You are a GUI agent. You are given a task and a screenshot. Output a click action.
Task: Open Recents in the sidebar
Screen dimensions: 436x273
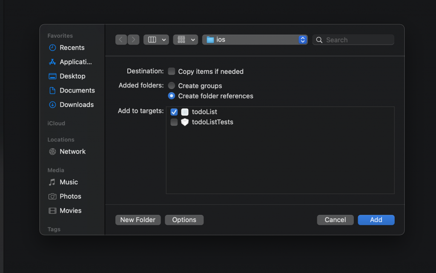(72, 48)
